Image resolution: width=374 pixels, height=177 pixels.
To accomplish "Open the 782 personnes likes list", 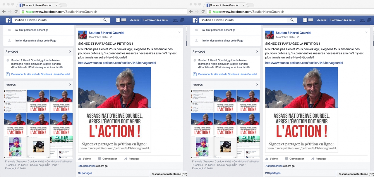I will tap(274, 166).
